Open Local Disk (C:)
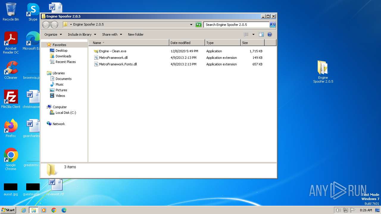381x214 pixels. tap(65, 113)
